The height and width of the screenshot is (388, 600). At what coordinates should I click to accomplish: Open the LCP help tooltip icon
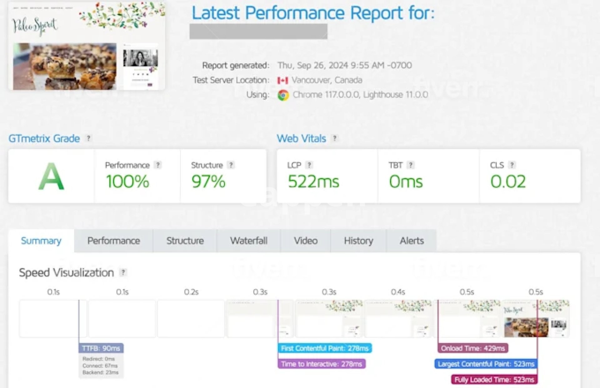coord(309,165)
